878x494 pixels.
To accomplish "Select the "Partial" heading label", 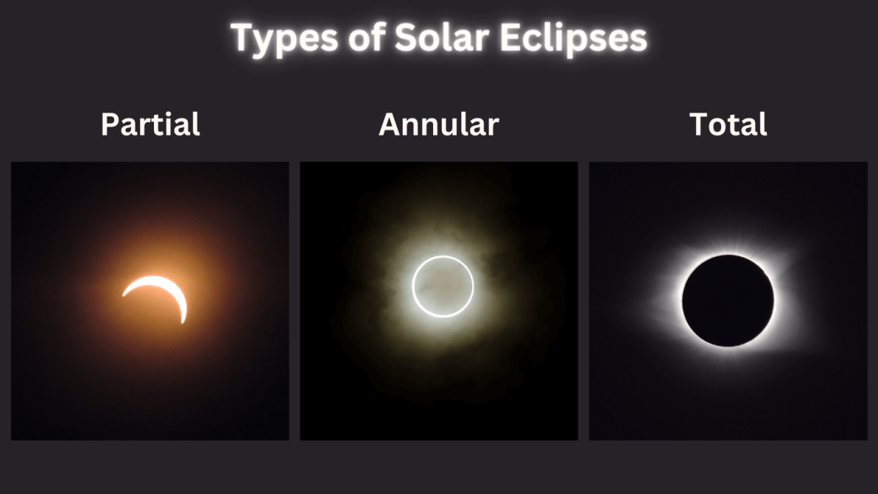I will 150,124.
